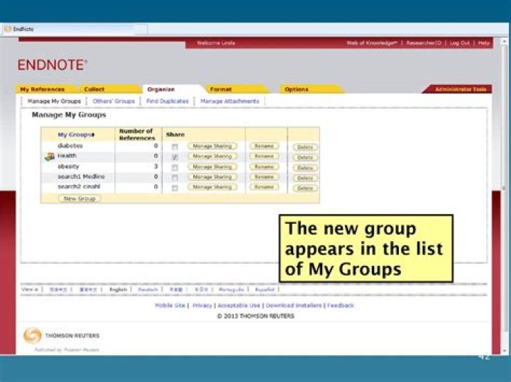
Task: Switch view language to Português
Action: (x=231, y=289)
